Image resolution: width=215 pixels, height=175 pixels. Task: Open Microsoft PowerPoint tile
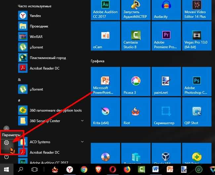[x=105, y=82]
